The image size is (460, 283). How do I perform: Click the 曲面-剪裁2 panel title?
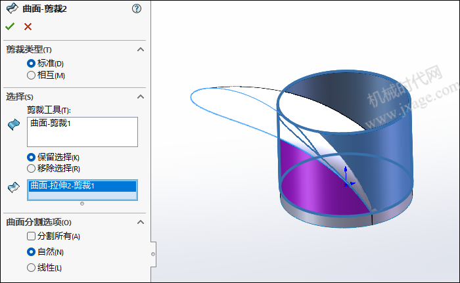[45, 9]
